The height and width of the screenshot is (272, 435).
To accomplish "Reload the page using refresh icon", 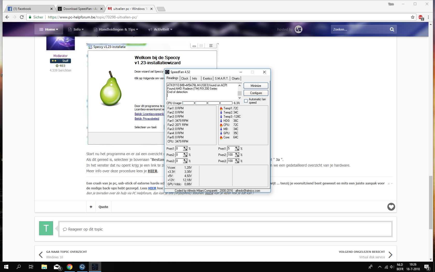I will pos(22,17).
